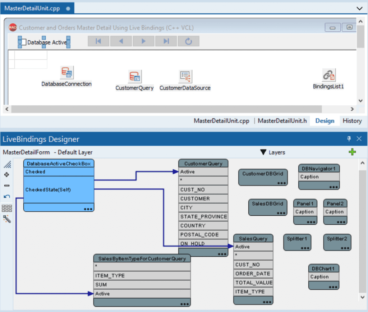This screenshot has width=368, height=312.
Task: Zoom in with the plus tool
Action: (7, 175)
